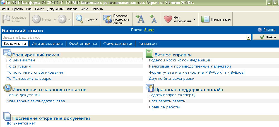Open Формы учета и отчетности link
This screenshot has width=279, height=127.
(x=197, y=73)
